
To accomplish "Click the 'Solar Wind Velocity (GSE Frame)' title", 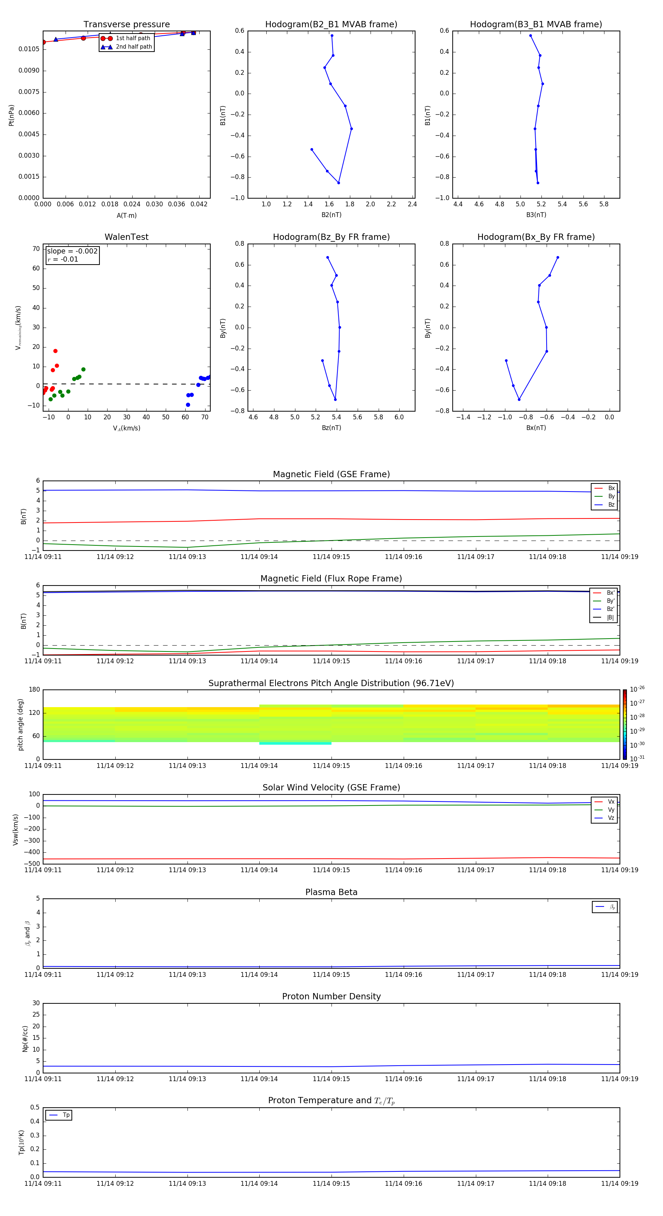I will tap(331, 788).
